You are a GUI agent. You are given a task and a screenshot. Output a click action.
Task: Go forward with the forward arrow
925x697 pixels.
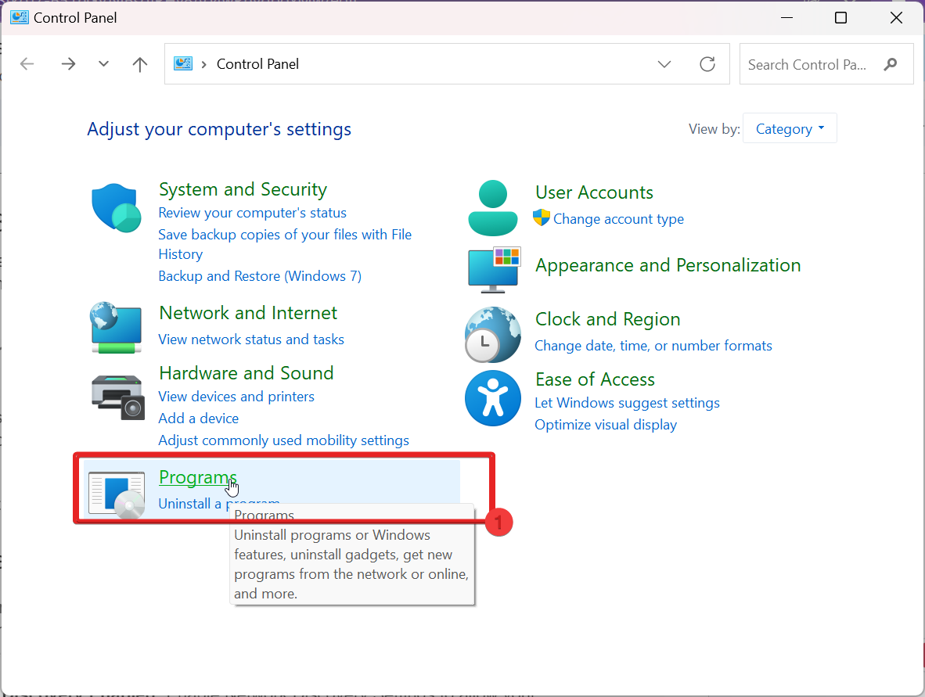click(x=68, y=63)
